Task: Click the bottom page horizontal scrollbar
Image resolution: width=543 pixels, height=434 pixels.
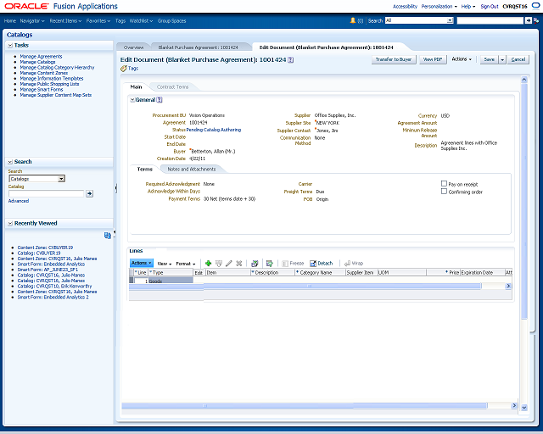Action: pyautogui.click(x=304, y=405)
